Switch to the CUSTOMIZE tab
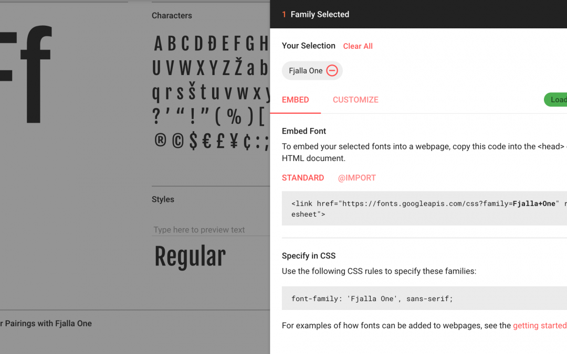The width and height of the screenshot is (567, 354). click(x=355, y=100)
